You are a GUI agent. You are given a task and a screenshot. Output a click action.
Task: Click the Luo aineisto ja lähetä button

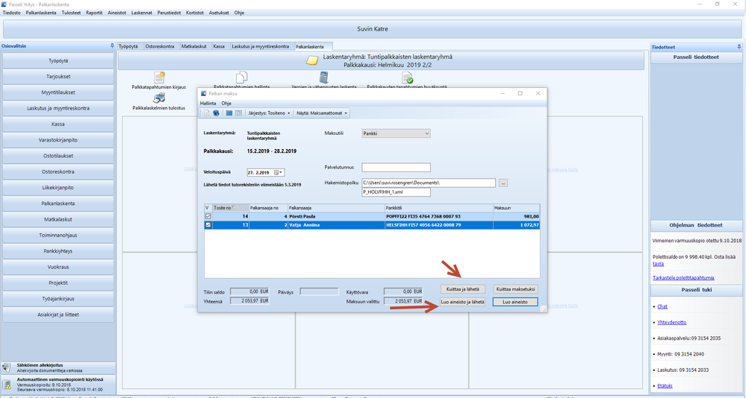(462, 302)
